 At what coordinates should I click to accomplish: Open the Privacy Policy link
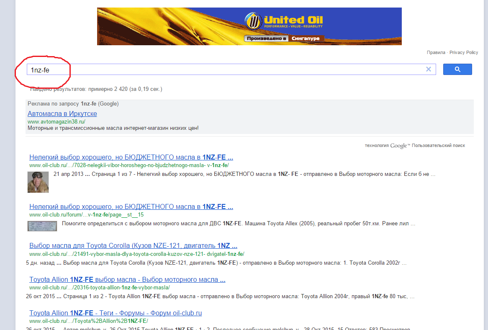tap(463, 52)
